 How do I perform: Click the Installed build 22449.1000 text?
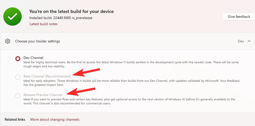point(61,18)
